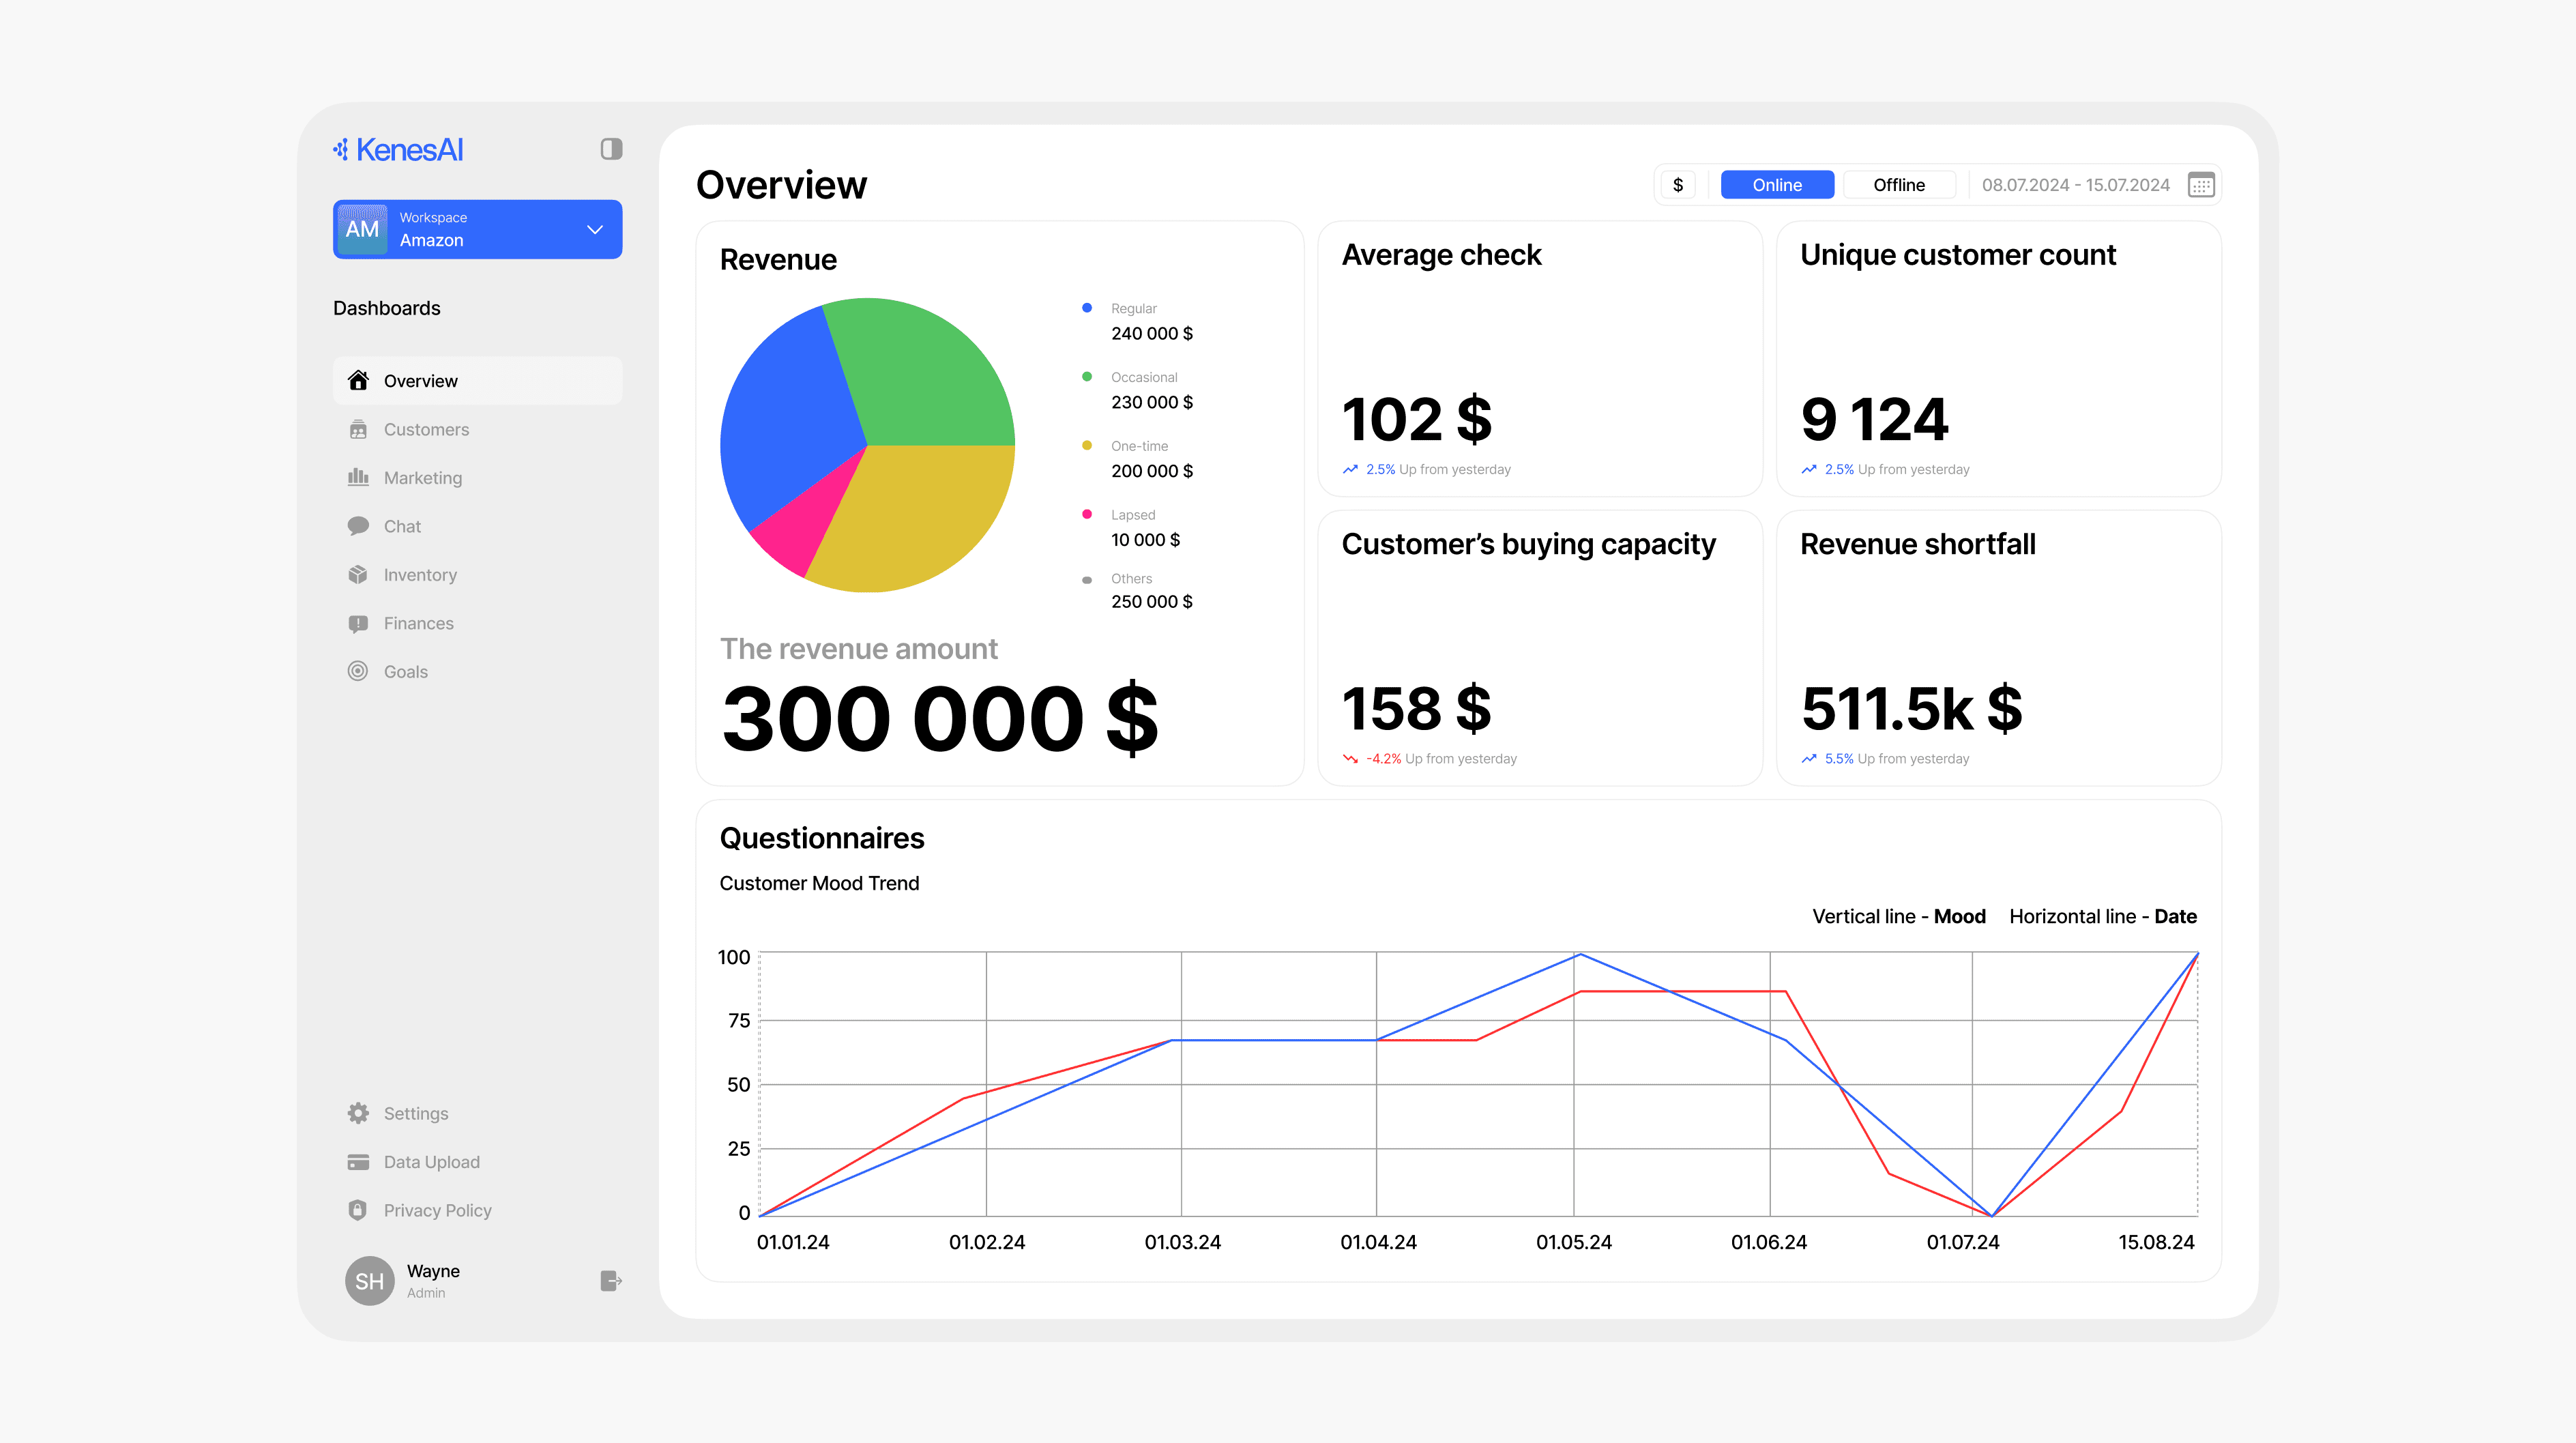Click the Dashboards sidebar heading
The height and width of the screenshot is (1443, 2576).
pos(387,308)
